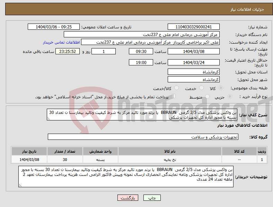The image size is (273, 207).
Task: Click the quantity cell 30
Action: point(65,160)
